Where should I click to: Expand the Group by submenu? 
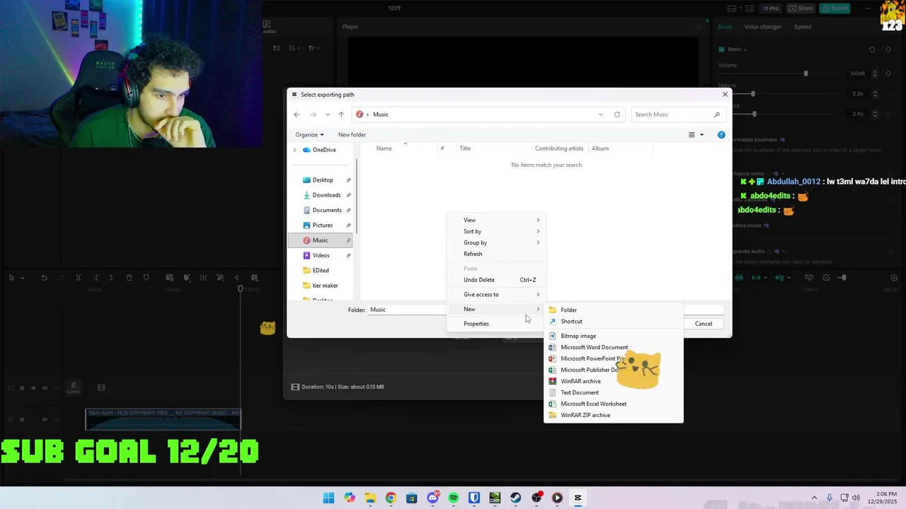496,242
